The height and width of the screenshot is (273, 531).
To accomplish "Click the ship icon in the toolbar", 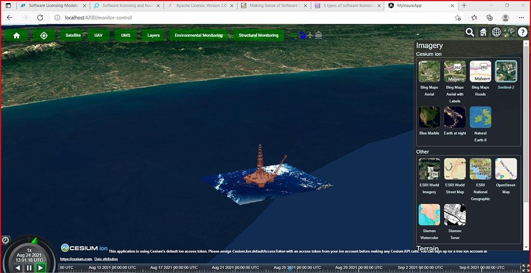I will (318, 35).
